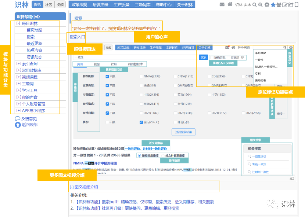
Task: Select 泽布替尼 from the search history list
Action: coord(260,53)
